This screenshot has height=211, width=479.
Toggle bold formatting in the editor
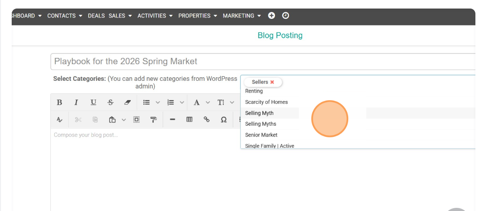(59, 102)
